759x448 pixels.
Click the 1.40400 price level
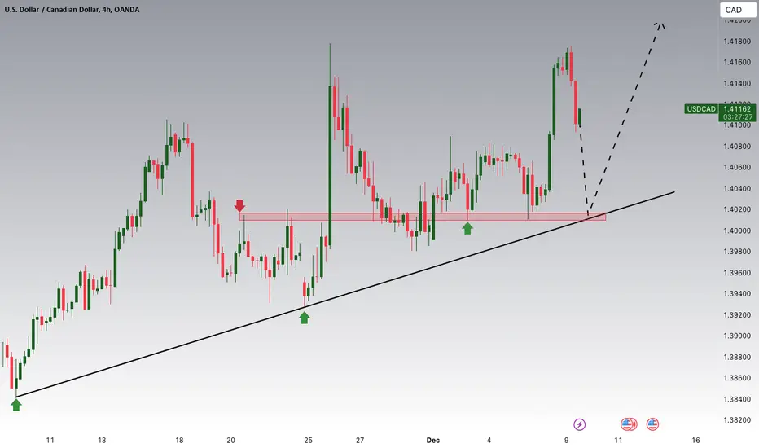(x=737, y=188)
